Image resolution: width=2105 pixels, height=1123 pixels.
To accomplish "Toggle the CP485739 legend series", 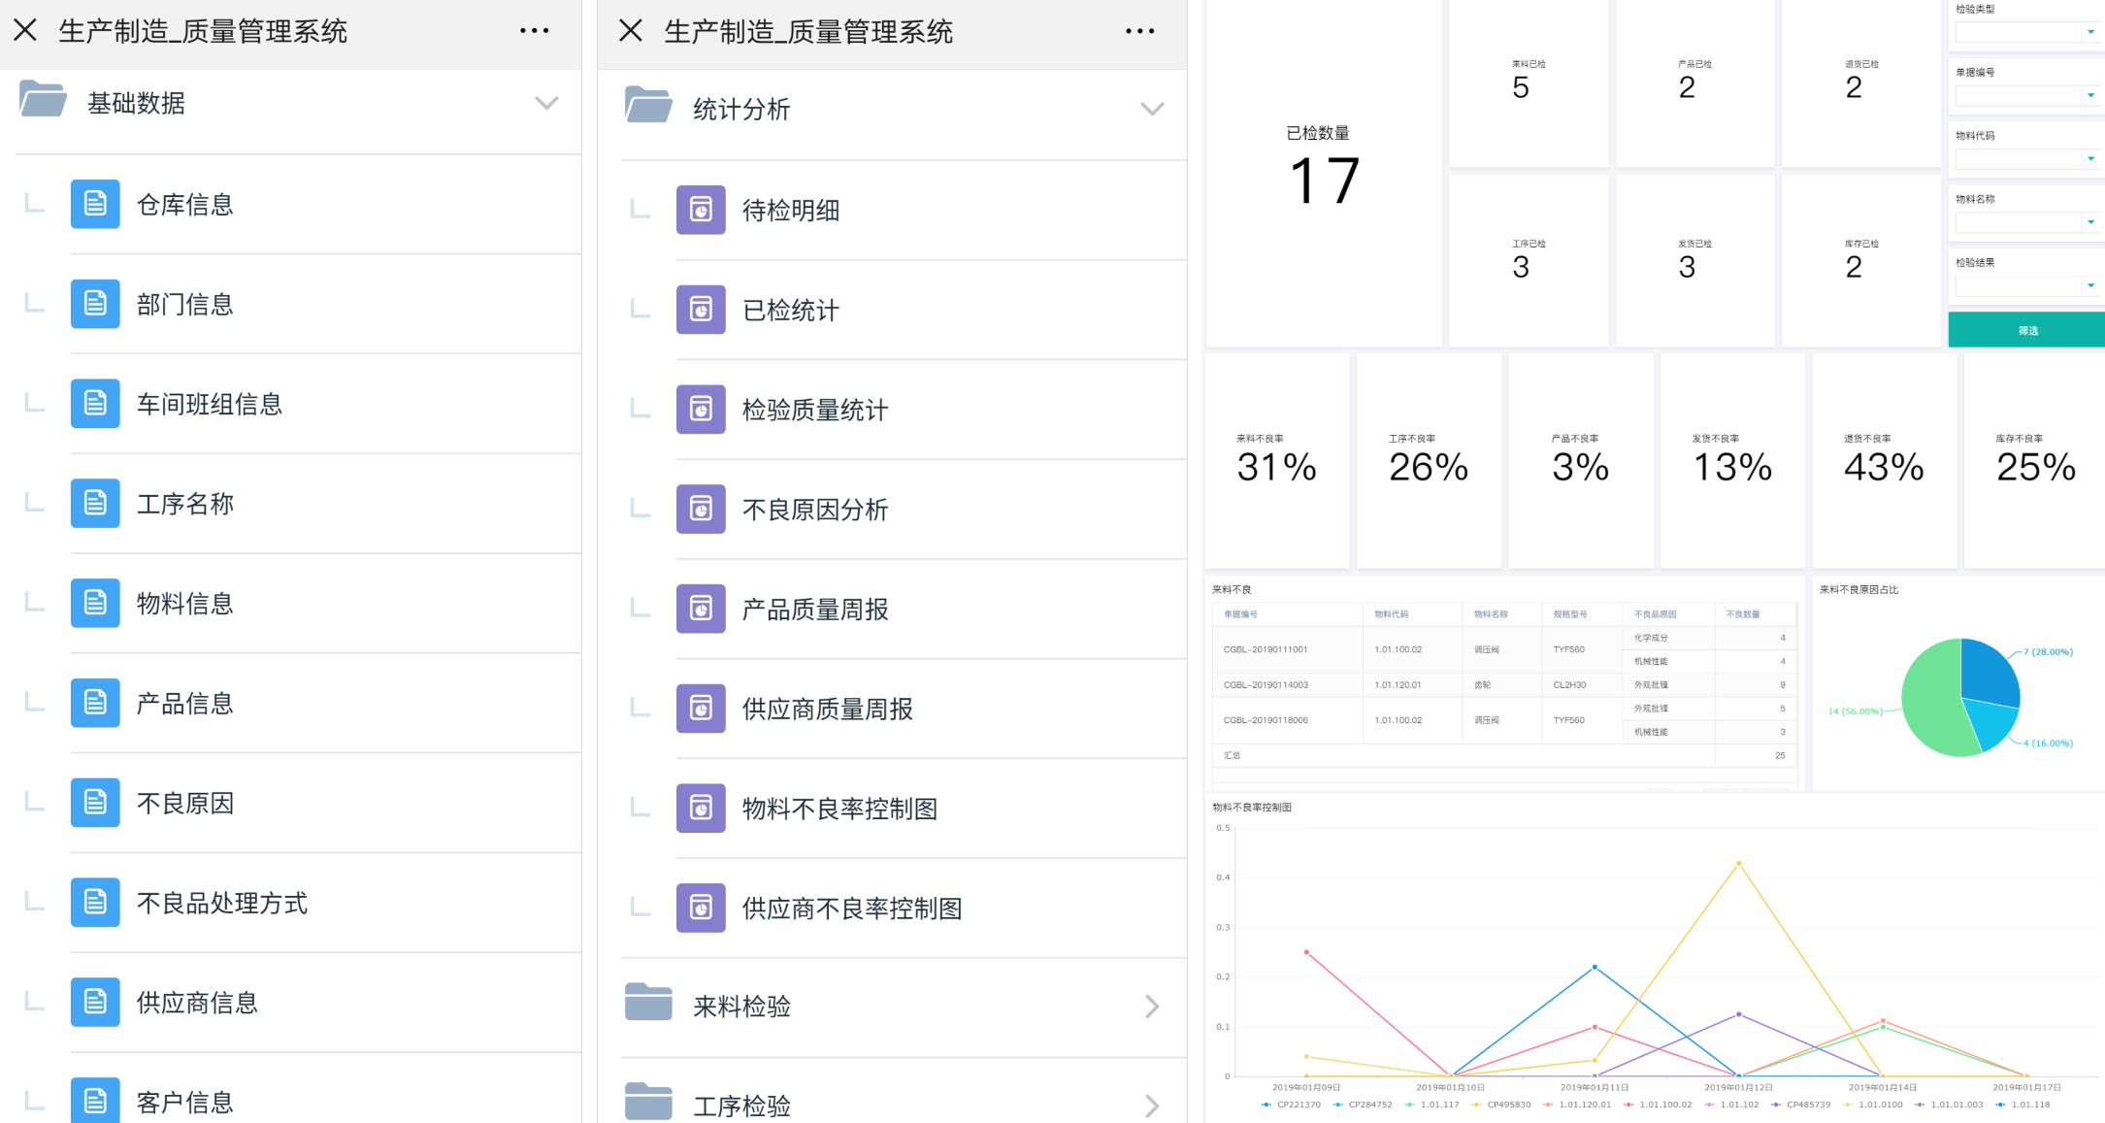I will 1800,1105.
